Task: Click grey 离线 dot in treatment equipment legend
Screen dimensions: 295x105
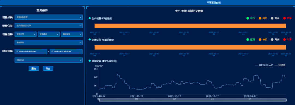Action: (272, 40)
